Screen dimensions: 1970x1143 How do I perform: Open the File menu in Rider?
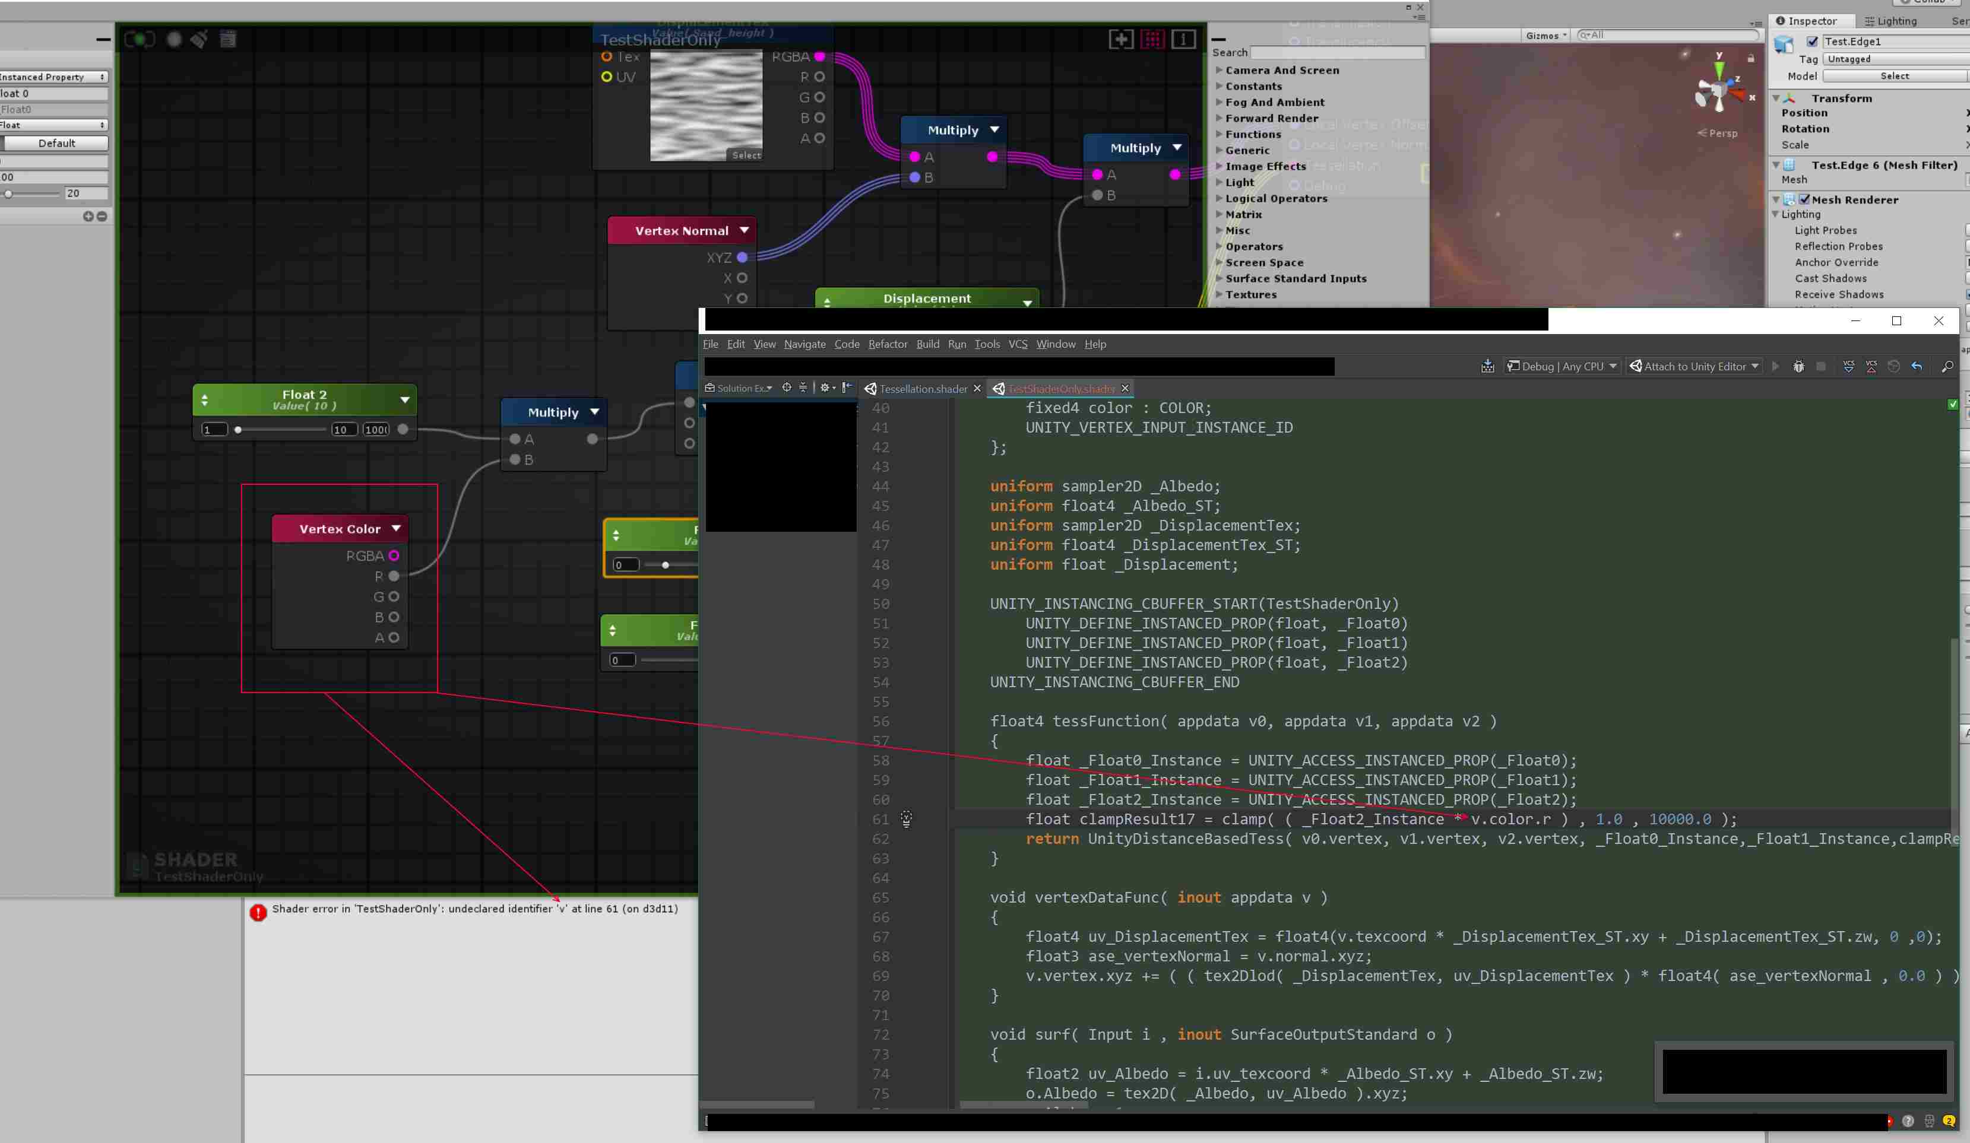(711, 344)
